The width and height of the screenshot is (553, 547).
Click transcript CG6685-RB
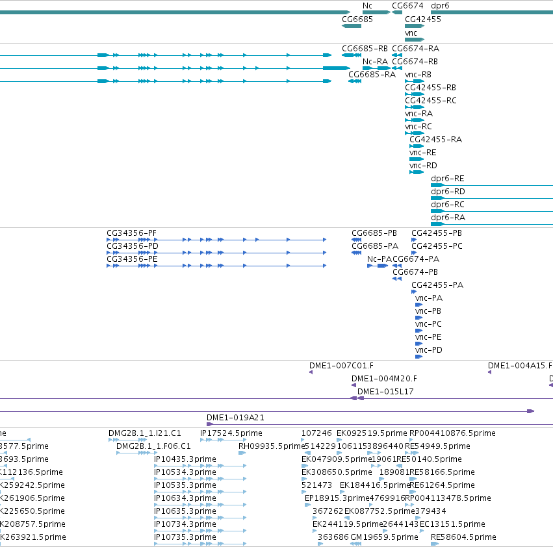(x=365, y=49)
